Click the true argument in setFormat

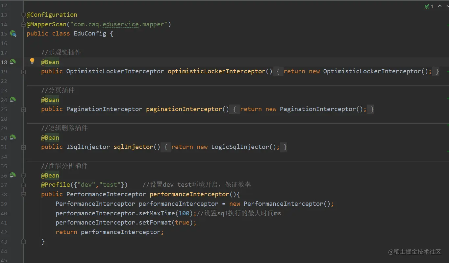(x=182, y=223)
